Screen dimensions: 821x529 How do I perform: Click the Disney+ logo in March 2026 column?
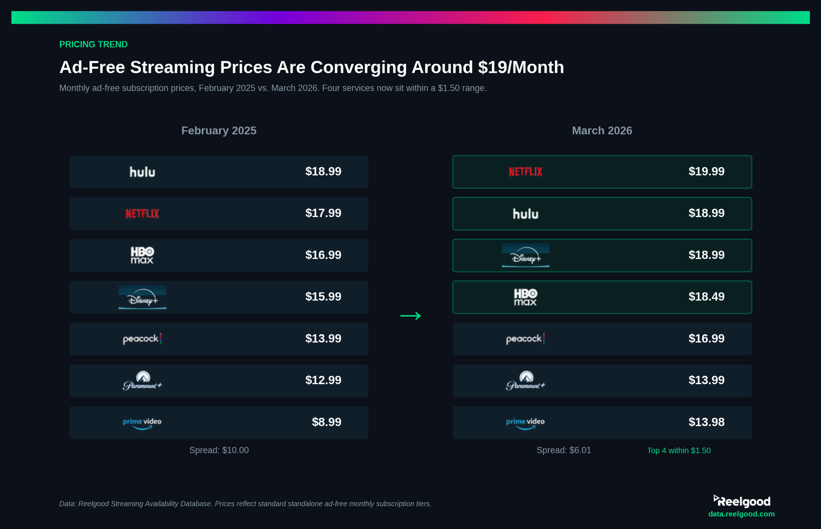[x=525, y=255]
